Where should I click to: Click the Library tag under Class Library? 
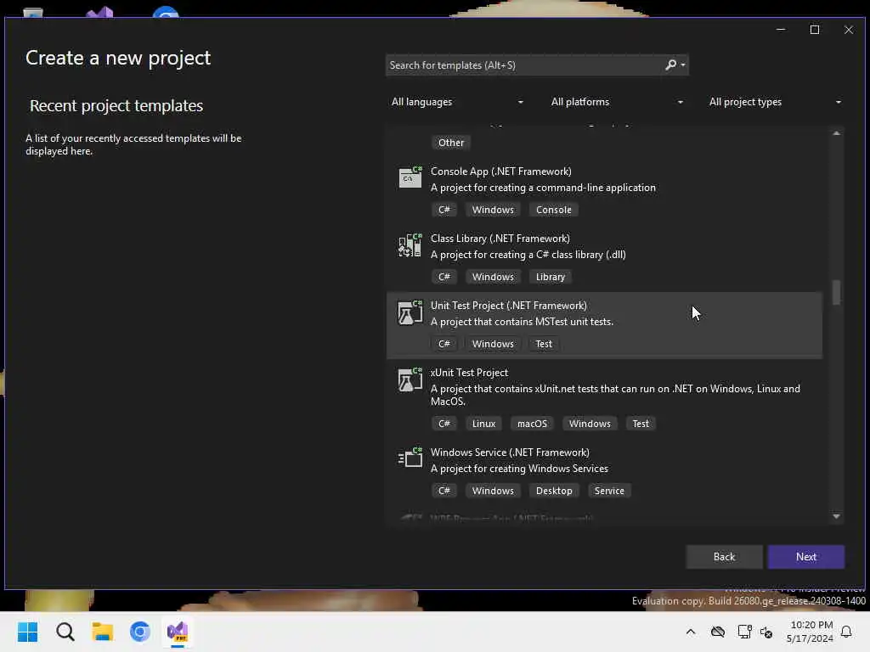pyautogui.click(x=550, y=277)
